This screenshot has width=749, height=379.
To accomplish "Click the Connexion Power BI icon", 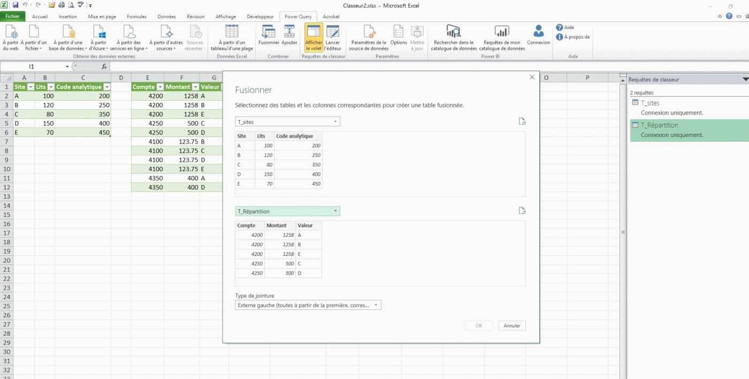I will tap(538, 35).
